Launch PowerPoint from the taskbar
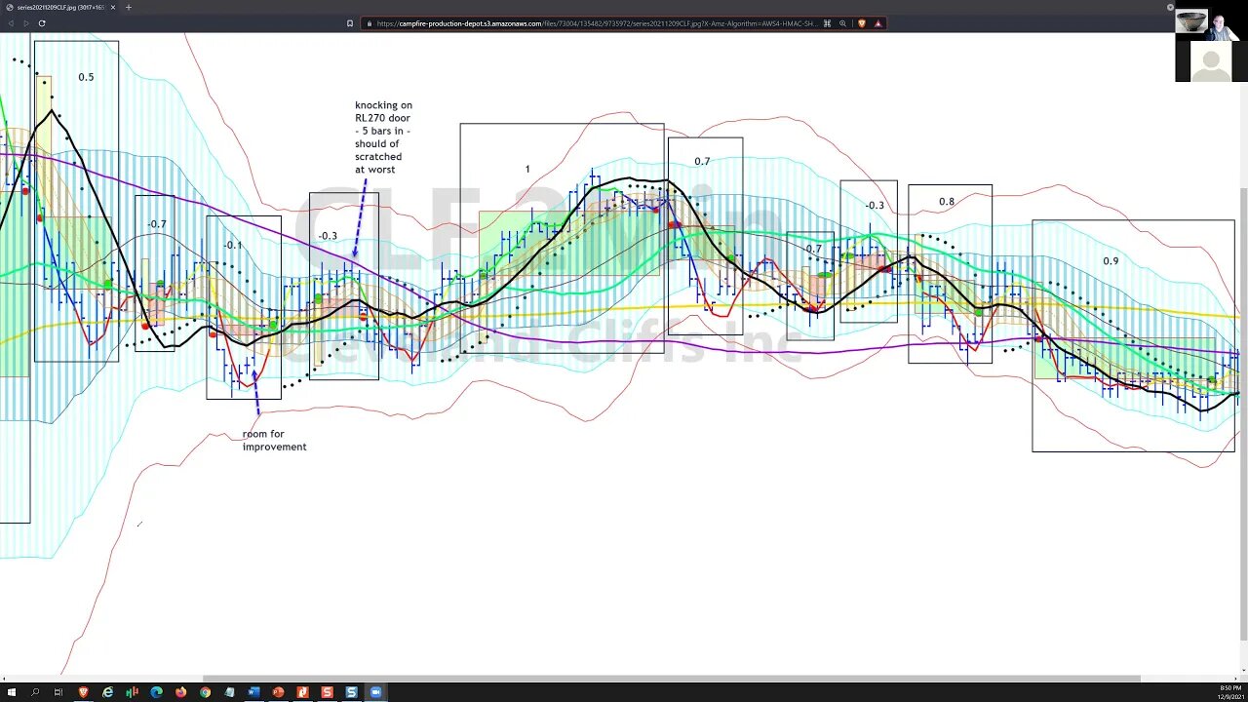 point(278,692)
